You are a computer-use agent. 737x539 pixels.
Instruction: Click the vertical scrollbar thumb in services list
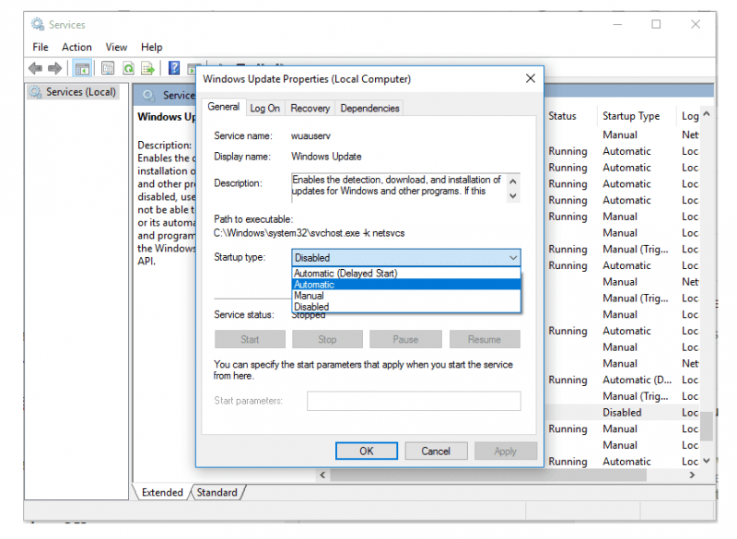707,426
